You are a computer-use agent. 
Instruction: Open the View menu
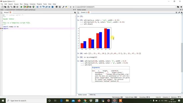[50, 4]
